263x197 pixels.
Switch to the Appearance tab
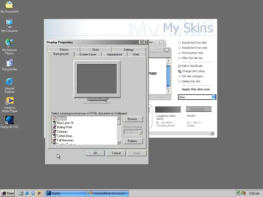pos(115,54)
